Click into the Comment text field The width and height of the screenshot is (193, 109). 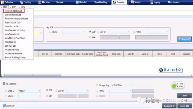83,106
